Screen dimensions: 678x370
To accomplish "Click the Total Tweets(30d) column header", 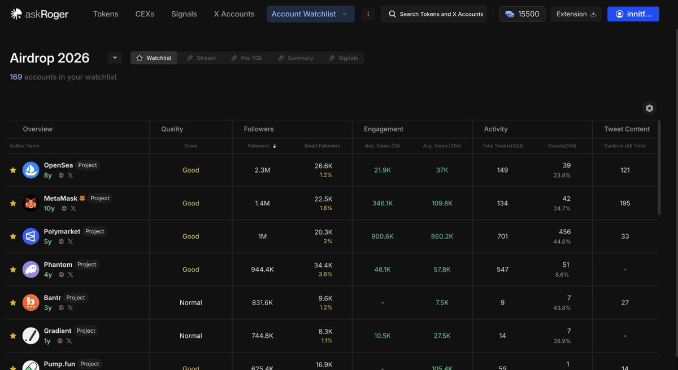I will click(x=503, y=146).
